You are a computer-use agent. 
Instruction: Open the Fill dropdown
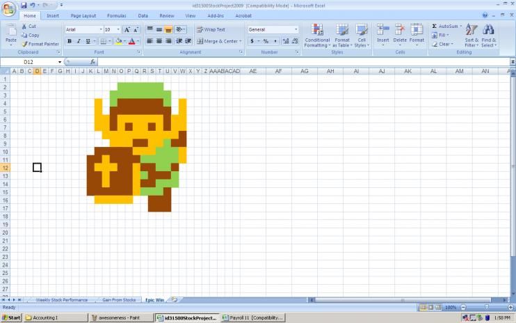(x=440, y=35)
